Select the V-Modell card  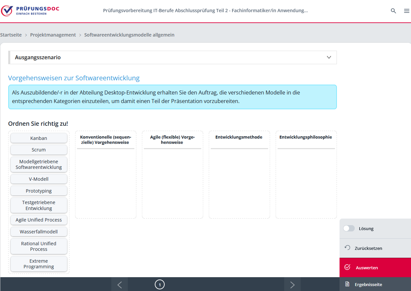pyautogui.click(x=39, y=179)
